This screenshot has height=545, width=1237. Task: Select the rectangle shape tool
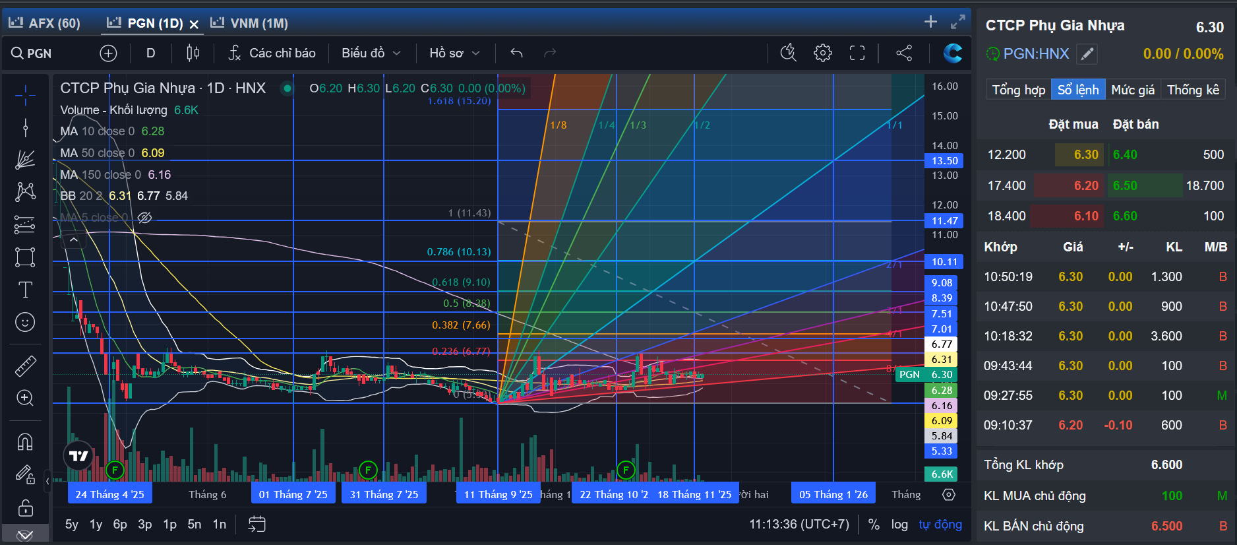pyautogui.click(x=25, y=257)
